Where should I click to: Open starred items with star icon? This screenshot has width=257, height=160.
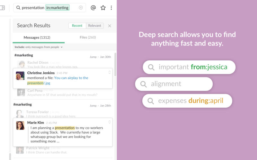(x=103, y=8)
